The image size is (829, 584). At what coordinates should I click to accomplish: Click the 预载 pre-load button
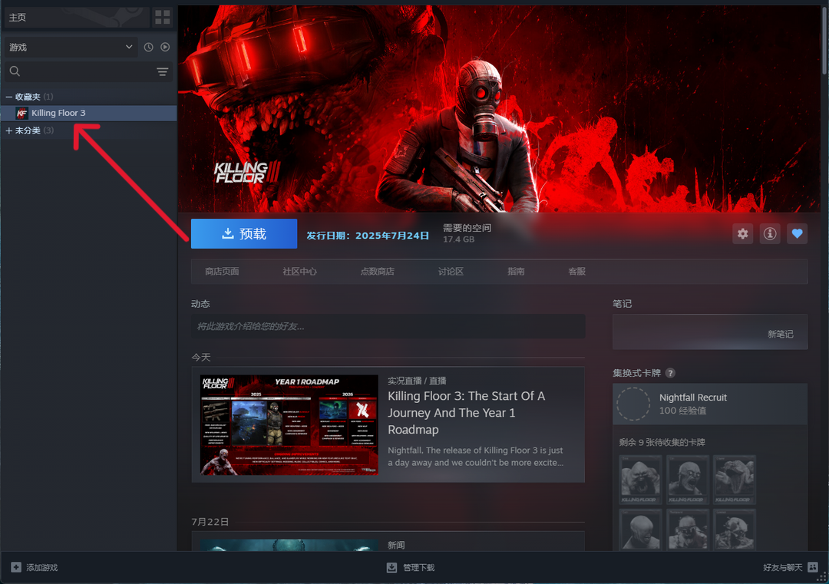point(243,234)
